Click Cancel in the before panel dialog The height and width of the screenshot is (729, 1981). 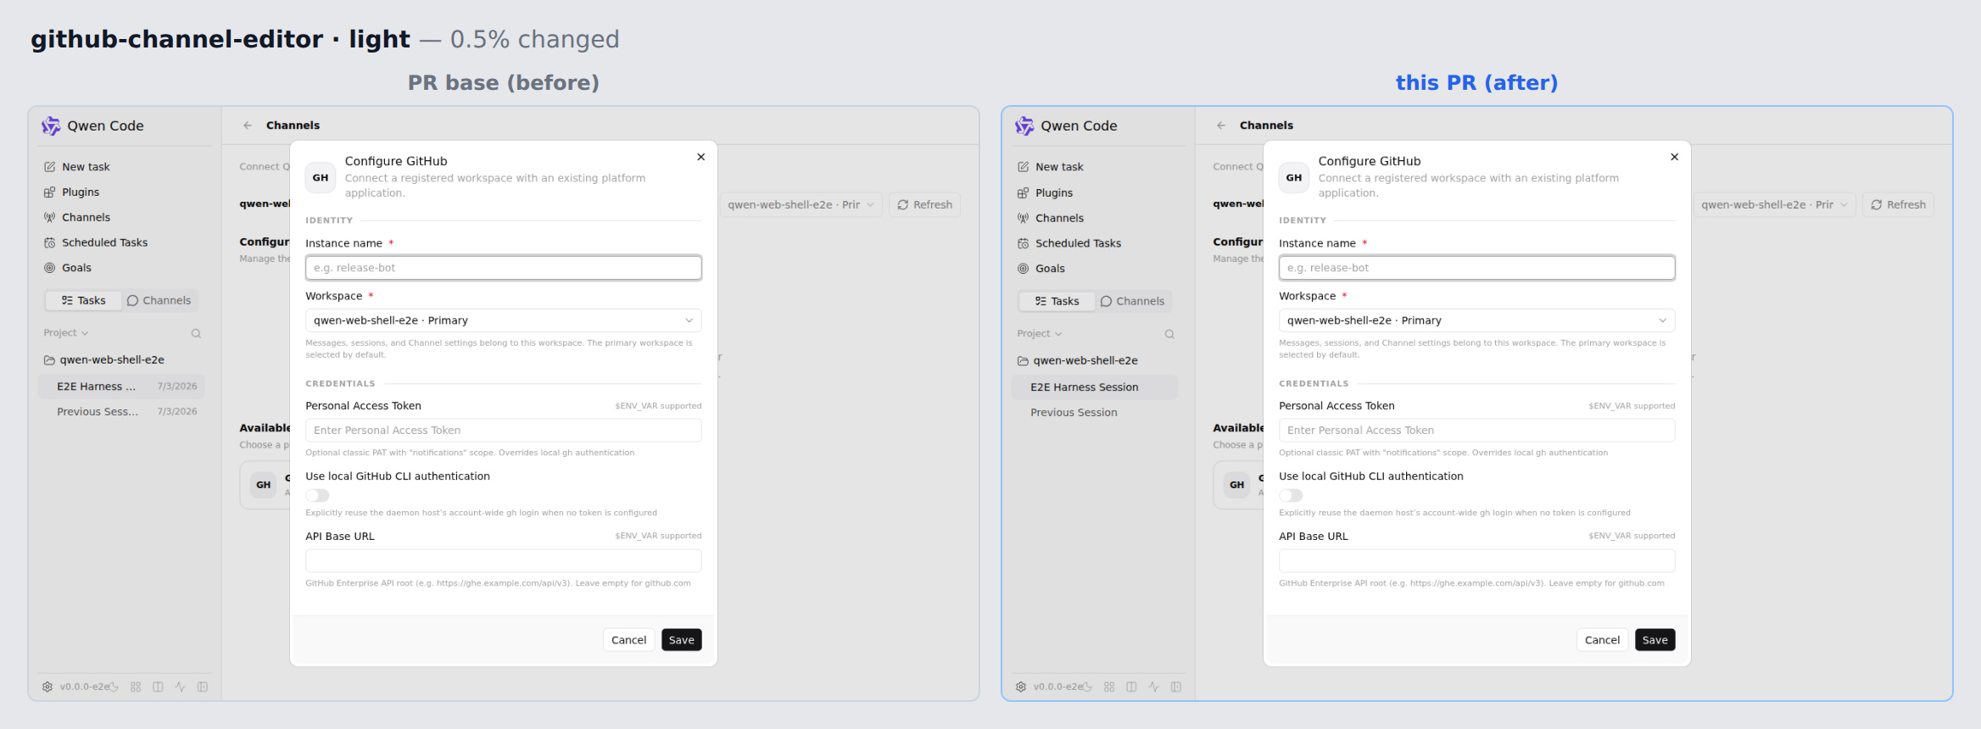[x=629, y=640]
